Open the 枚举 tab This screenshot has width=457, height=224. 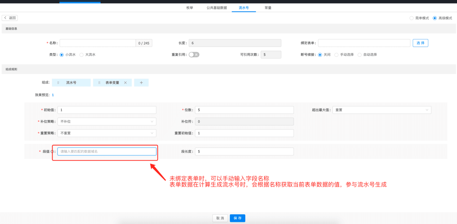(190, 8)
